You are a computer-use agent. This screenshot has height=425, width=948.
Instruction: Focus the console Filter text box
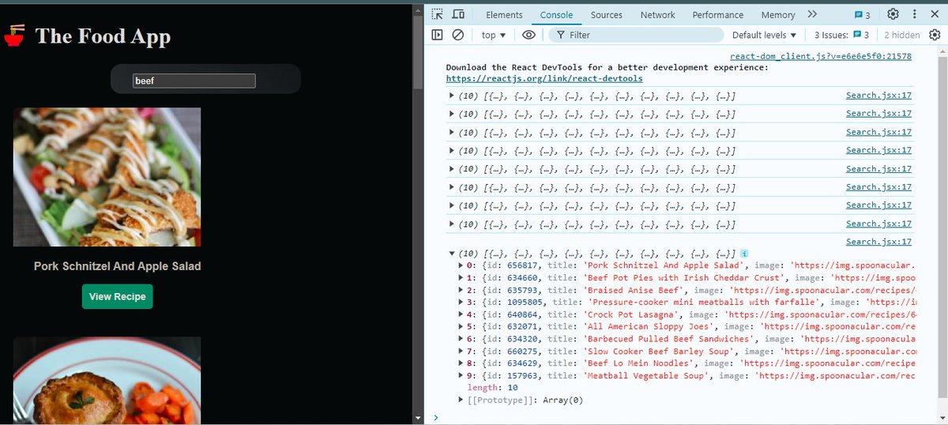636,35
